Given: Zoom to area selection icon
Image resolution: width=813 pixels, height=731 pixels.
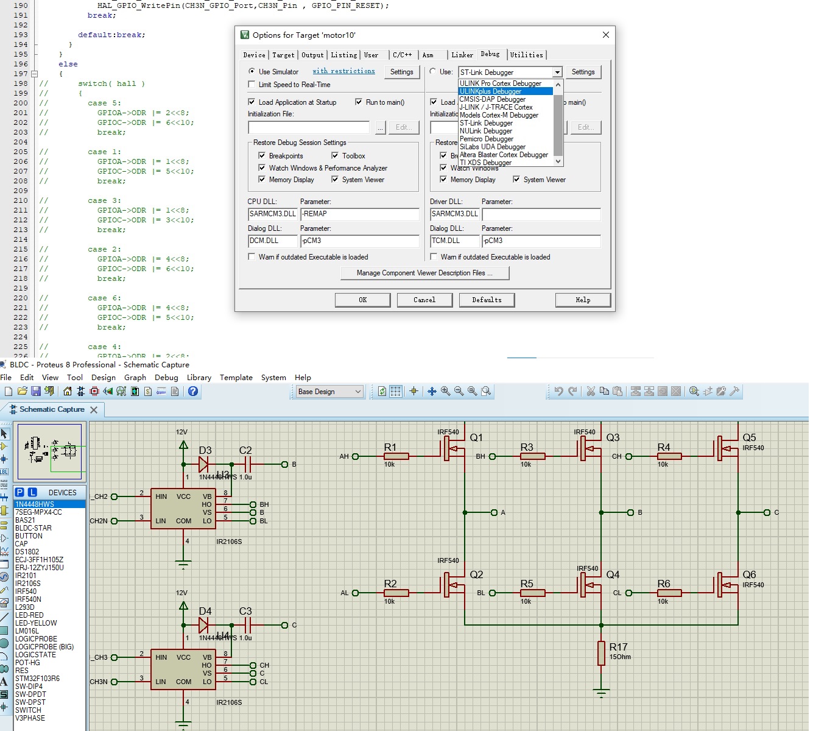Looking at the screenshot, I should pyautogui.click(x=486, y=391).
